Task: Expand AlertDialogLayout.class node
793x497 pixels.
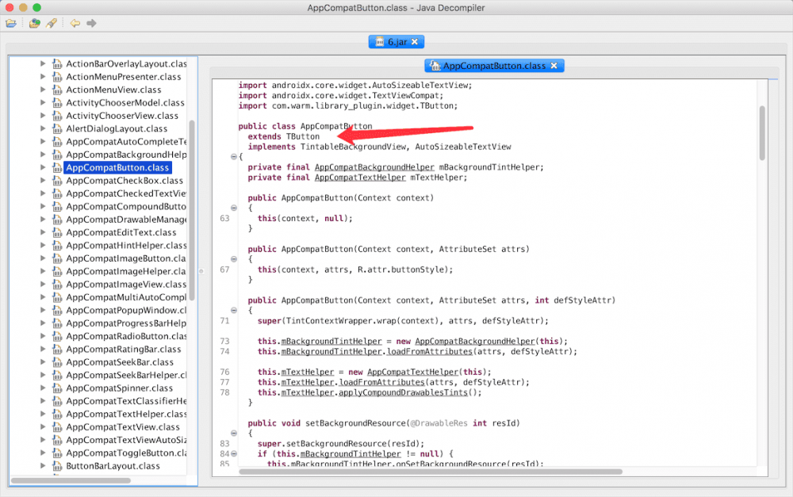Action: [x=43, y=128]
